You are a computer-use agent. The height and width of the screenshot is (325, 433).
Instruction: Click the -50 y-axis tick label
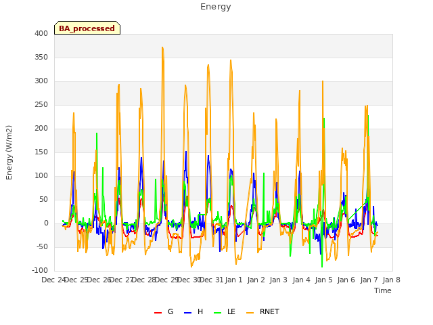42,246
